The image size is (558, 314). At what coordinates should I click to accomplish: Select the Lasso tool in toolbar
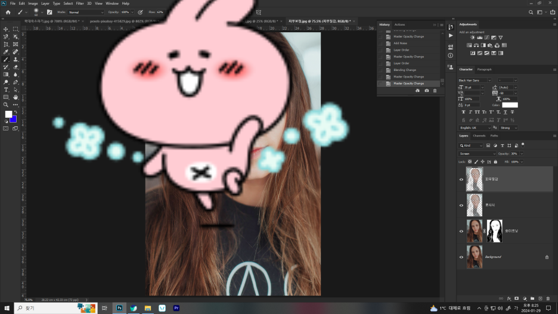(x=6, y=36)
